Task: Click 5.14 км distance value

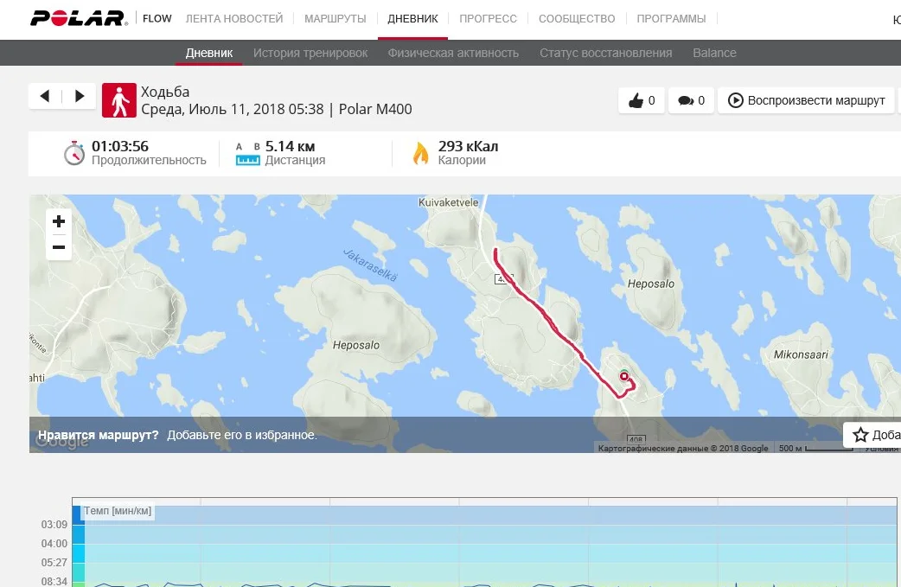Action: pos(291,146)
